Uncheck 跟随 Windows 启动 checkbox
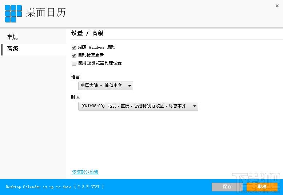The width and height of the screenshot is (283, 195). pos(74,47)
